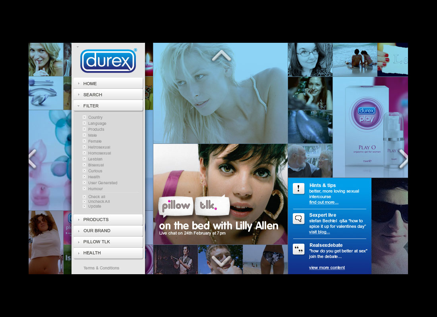Image resolution: width=437 pixels, height=317 pixels.
Task: Open the man in sunglasses thumbnail
Action: (390, 226)
